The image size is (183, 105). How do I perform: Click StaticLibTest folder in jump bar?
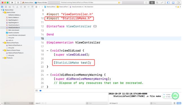[x=63, y=7]
